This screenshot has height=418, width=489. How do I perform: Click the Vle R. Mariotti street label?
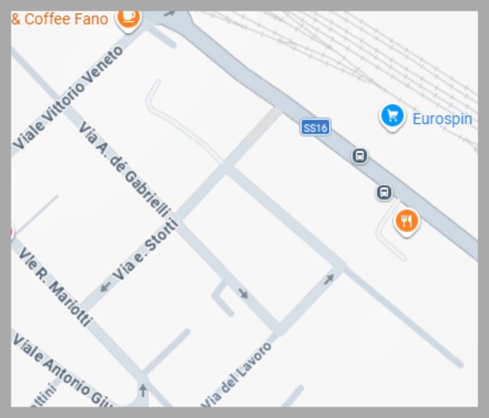[x=55, y=287]
